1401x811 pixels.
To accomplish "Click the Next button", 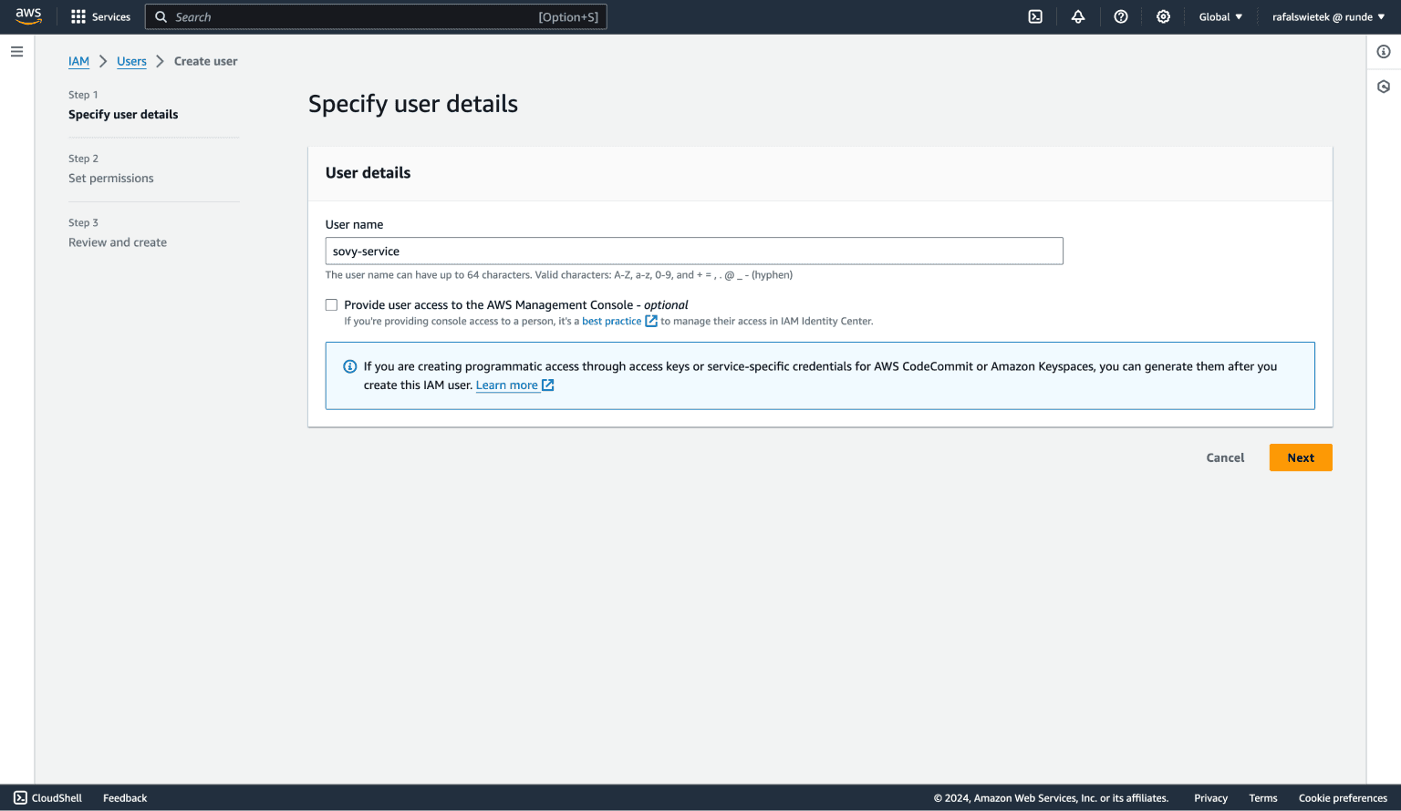I will 1301,457.
